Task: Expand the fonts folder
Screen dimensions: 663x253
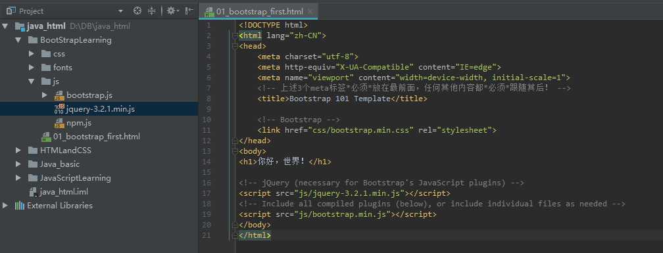Action: click(32, 68)
